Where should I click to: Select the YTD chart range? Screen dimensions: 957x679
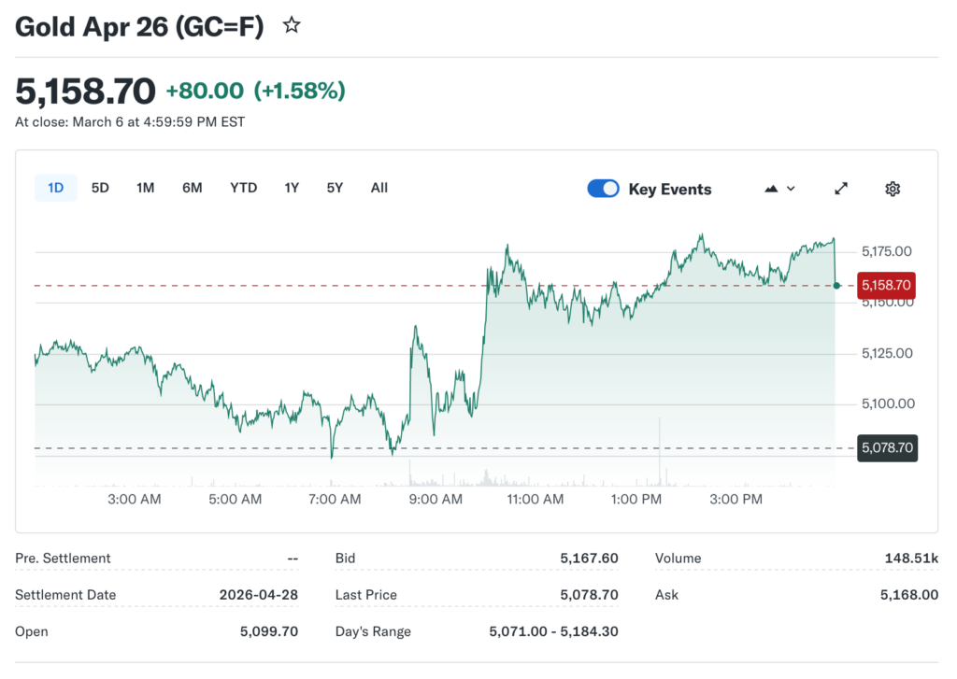tap(243, 187)
